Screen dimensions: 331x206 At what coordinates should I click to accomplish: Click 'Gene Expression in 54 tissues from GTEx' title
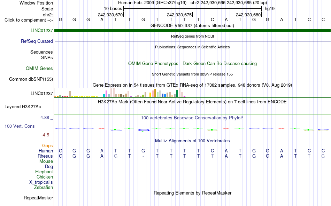tap(192, 85)
